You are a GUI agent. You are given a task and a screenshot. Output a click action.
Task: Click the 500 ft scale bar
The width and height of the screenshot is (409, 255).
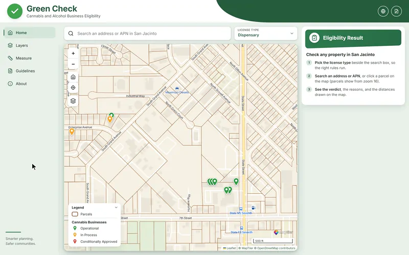click(272, 241)
